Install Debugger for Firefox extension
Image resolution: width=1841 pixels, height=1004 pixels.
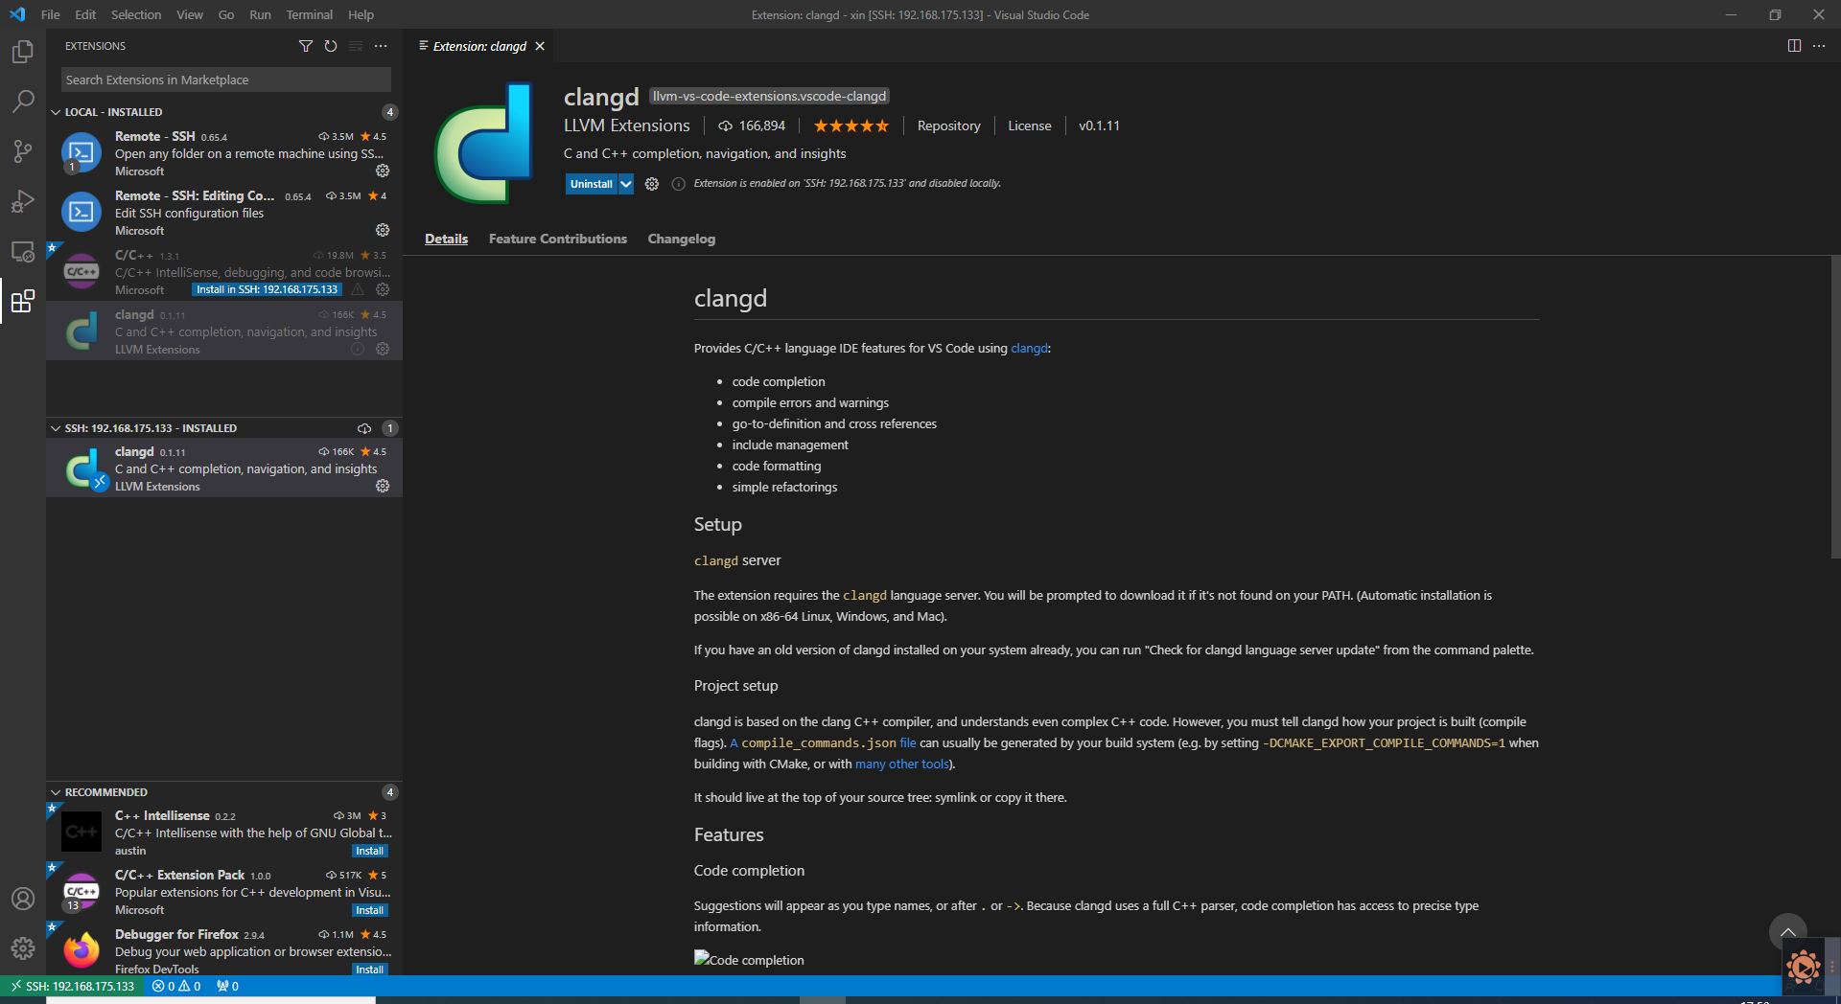click(x=370, y=969)
